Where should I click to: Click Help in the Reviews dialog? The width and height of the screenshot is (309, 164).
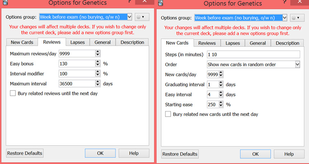134,153
